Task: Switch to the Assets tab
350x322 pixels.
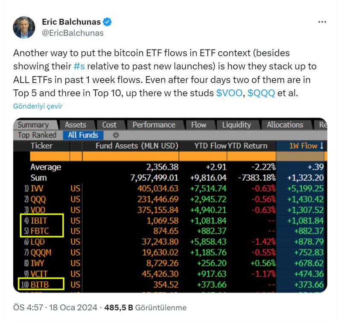Action: (76, 125)
